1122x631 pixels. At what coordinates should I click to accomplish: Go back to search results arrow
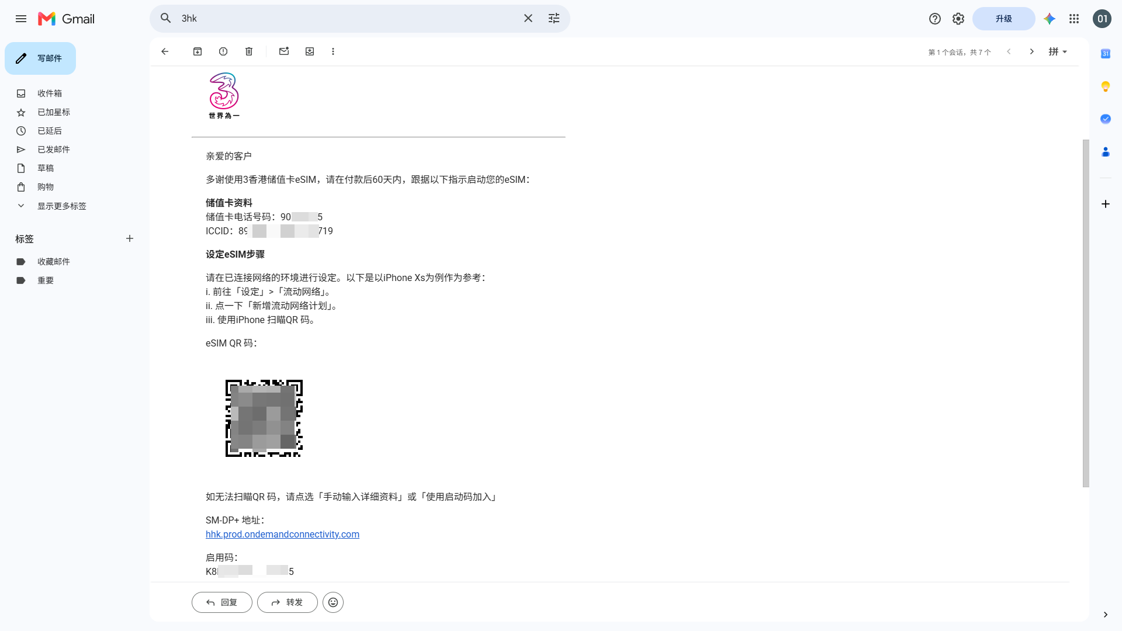click(x=165, y=51)
